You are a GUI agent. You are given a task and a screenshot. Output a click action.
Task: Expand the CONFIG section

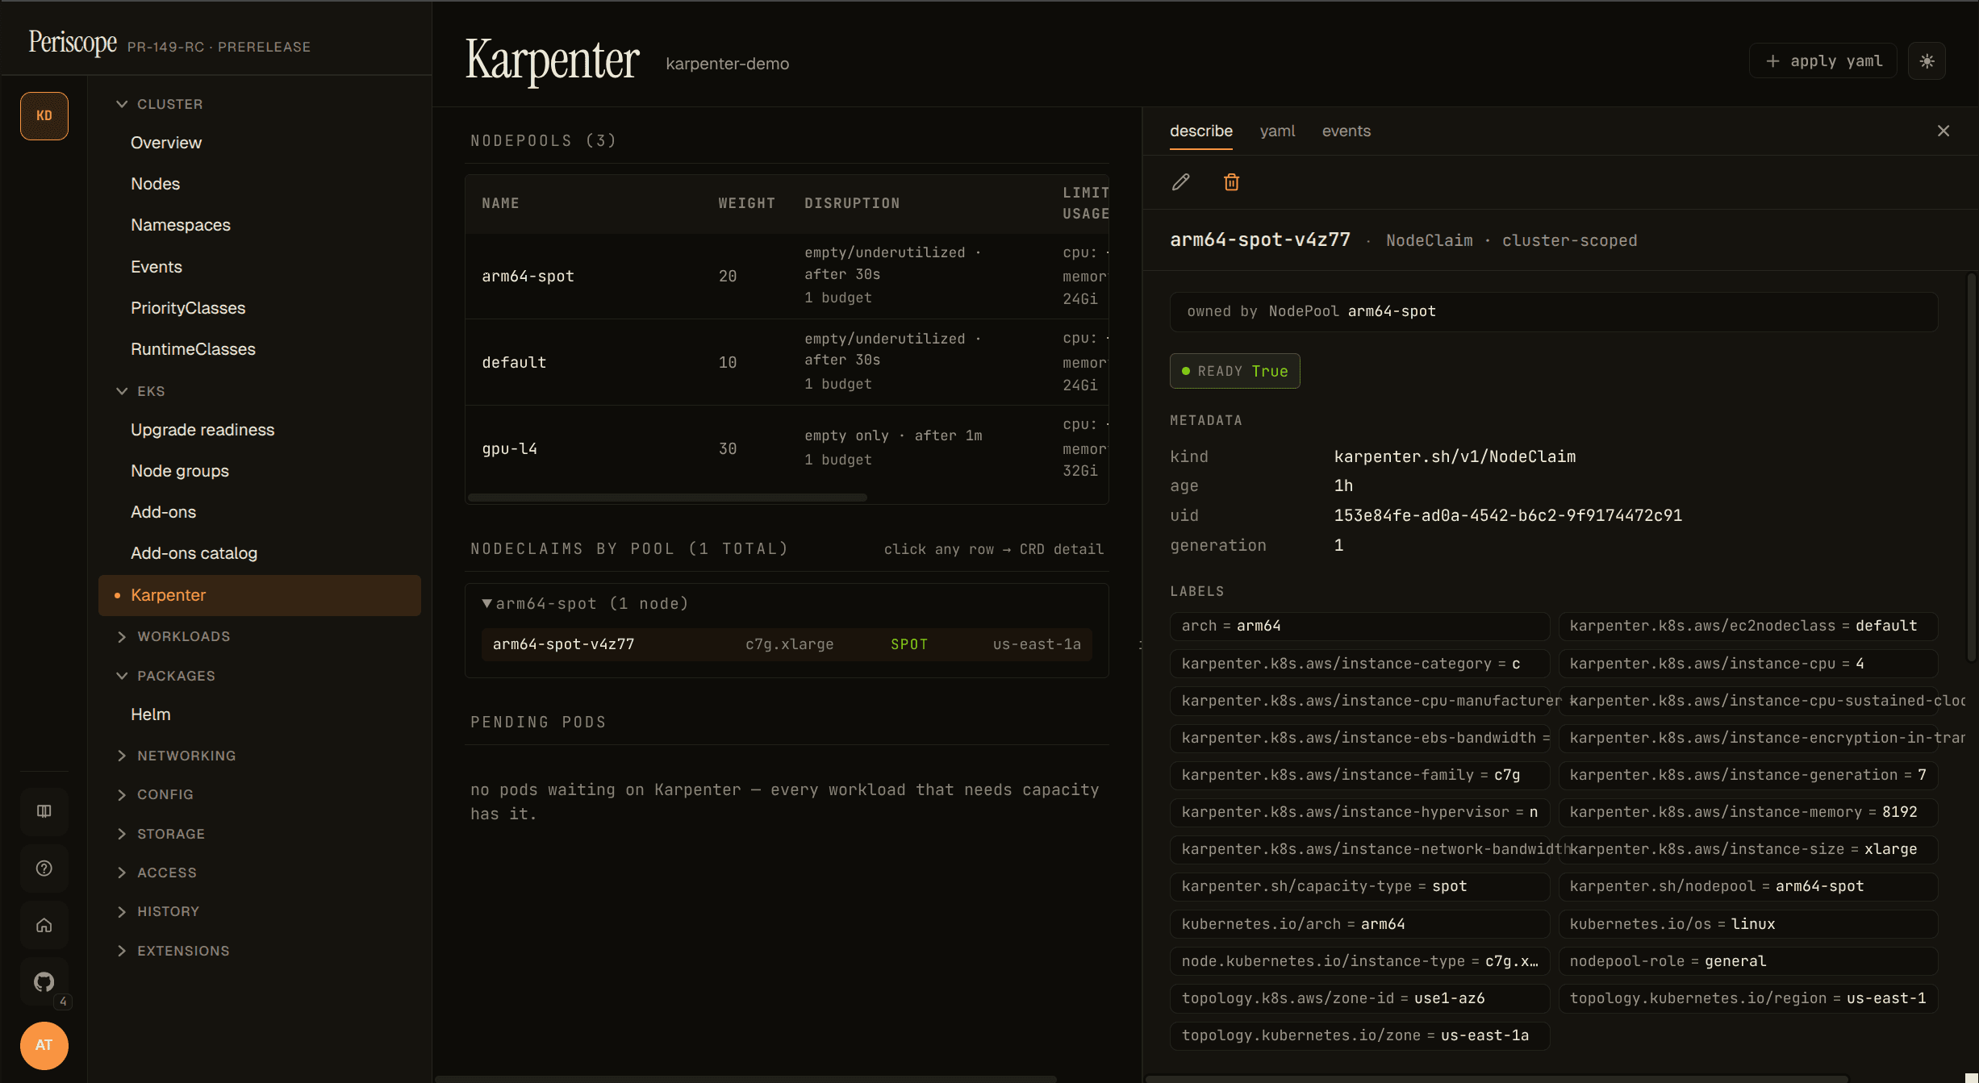coord(156,794)
